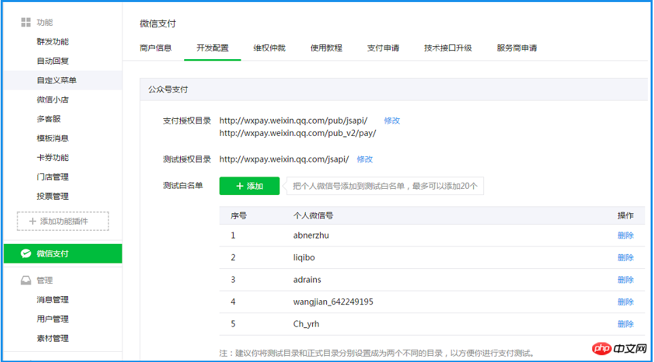Switch to the 商户信息 tab

point(156,48)
